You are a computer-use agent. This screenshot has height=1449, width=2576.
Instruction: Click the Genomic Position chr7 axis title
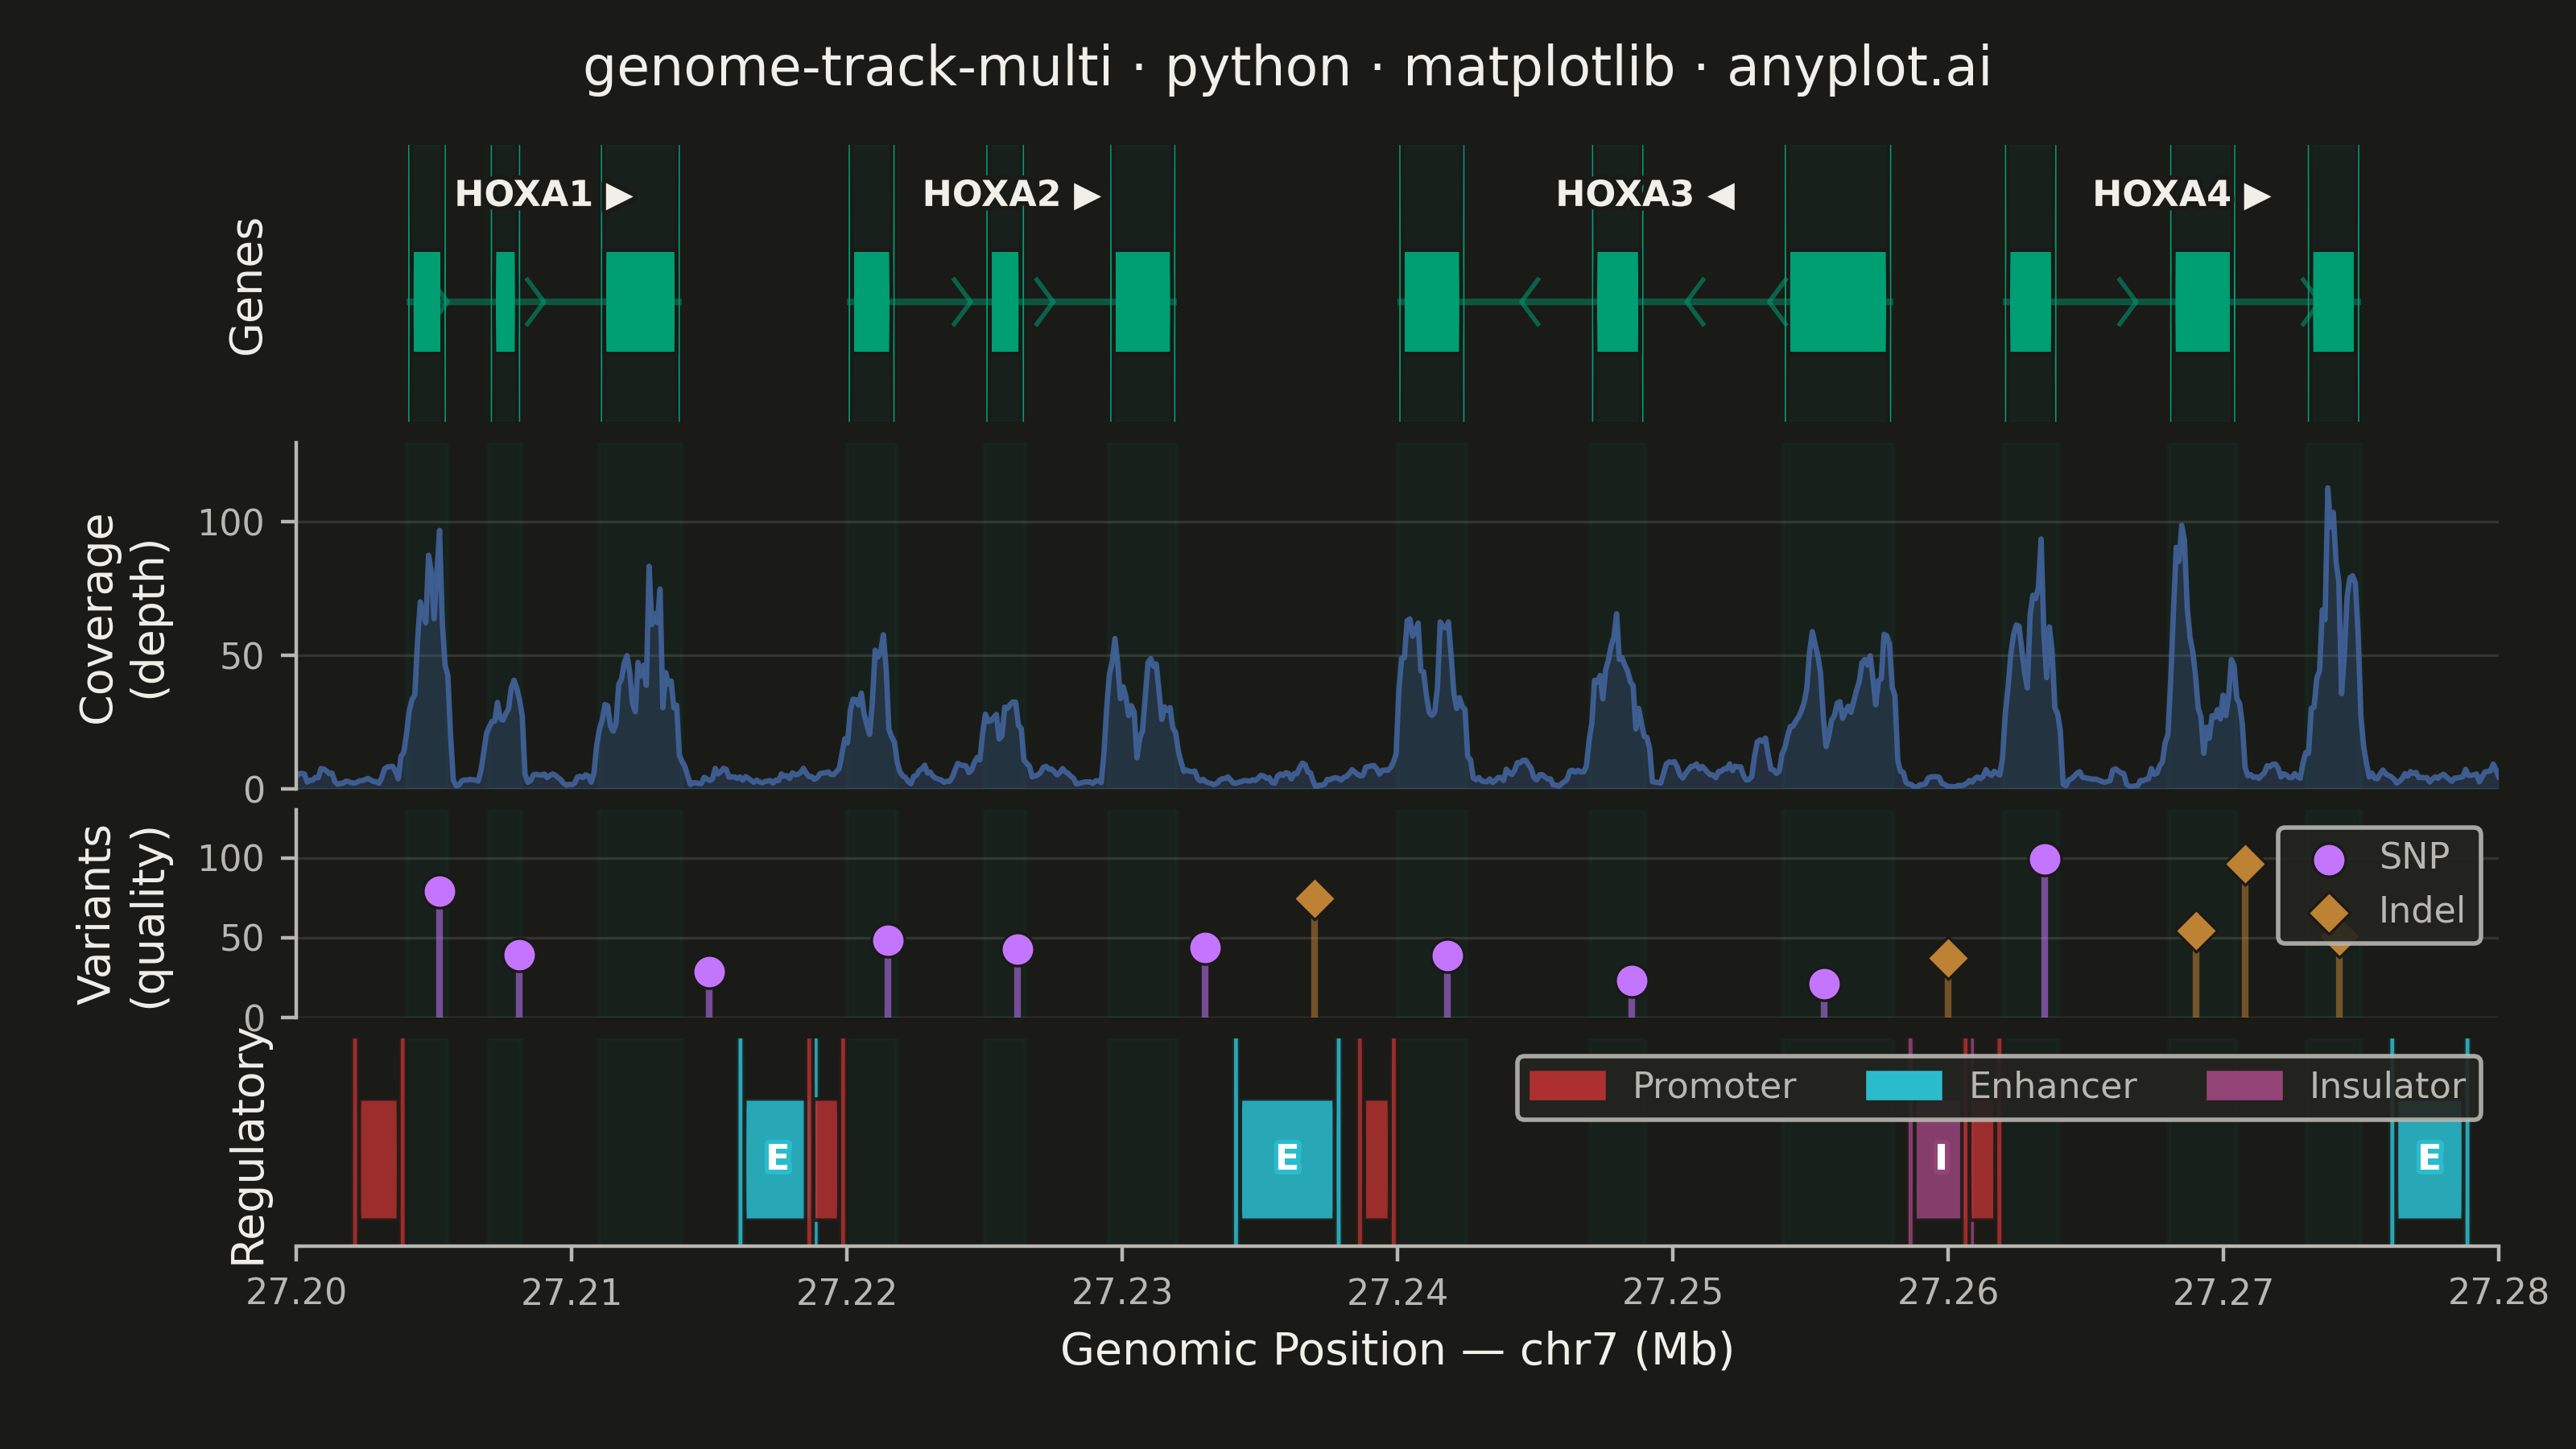pos(1397,1350)
